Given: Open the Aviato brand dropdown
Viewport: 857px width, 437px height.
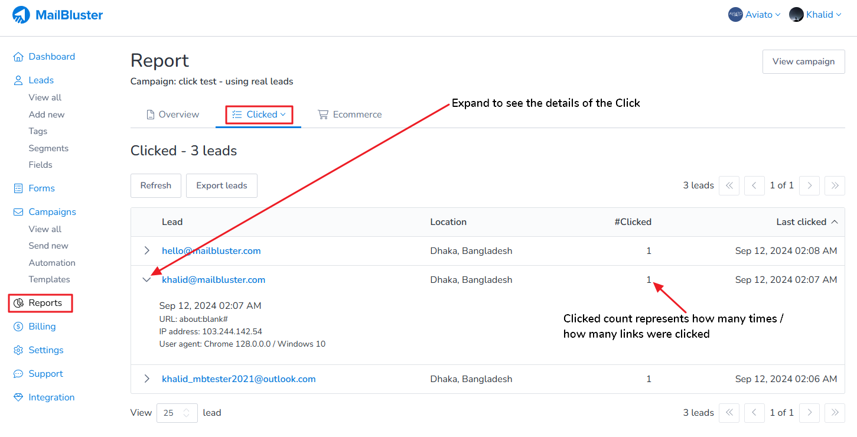Looking at the screenshot, I should [x=754, y=15].
